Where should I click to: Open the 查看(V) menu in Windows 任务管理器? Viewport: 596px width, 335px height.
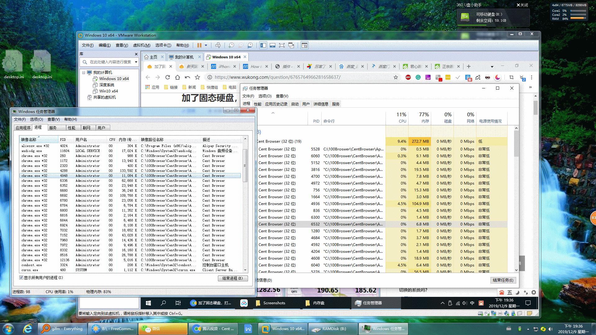point(53,119)
